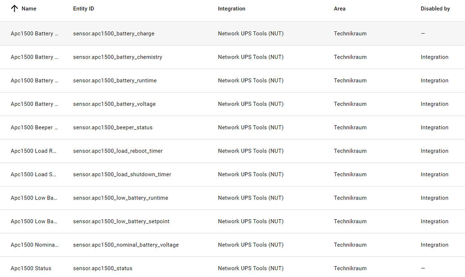The width and height of the screenshot is (465, 277).
Task: Click Technikraum area on the battery_voltage row
Action: [350, 104]
